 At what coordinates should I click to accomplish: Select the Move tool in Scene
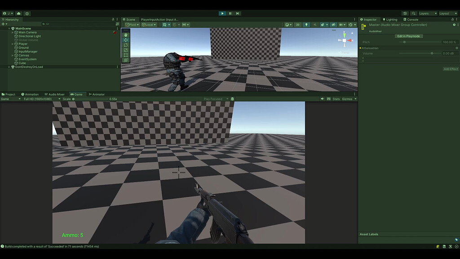click(126, 40)
